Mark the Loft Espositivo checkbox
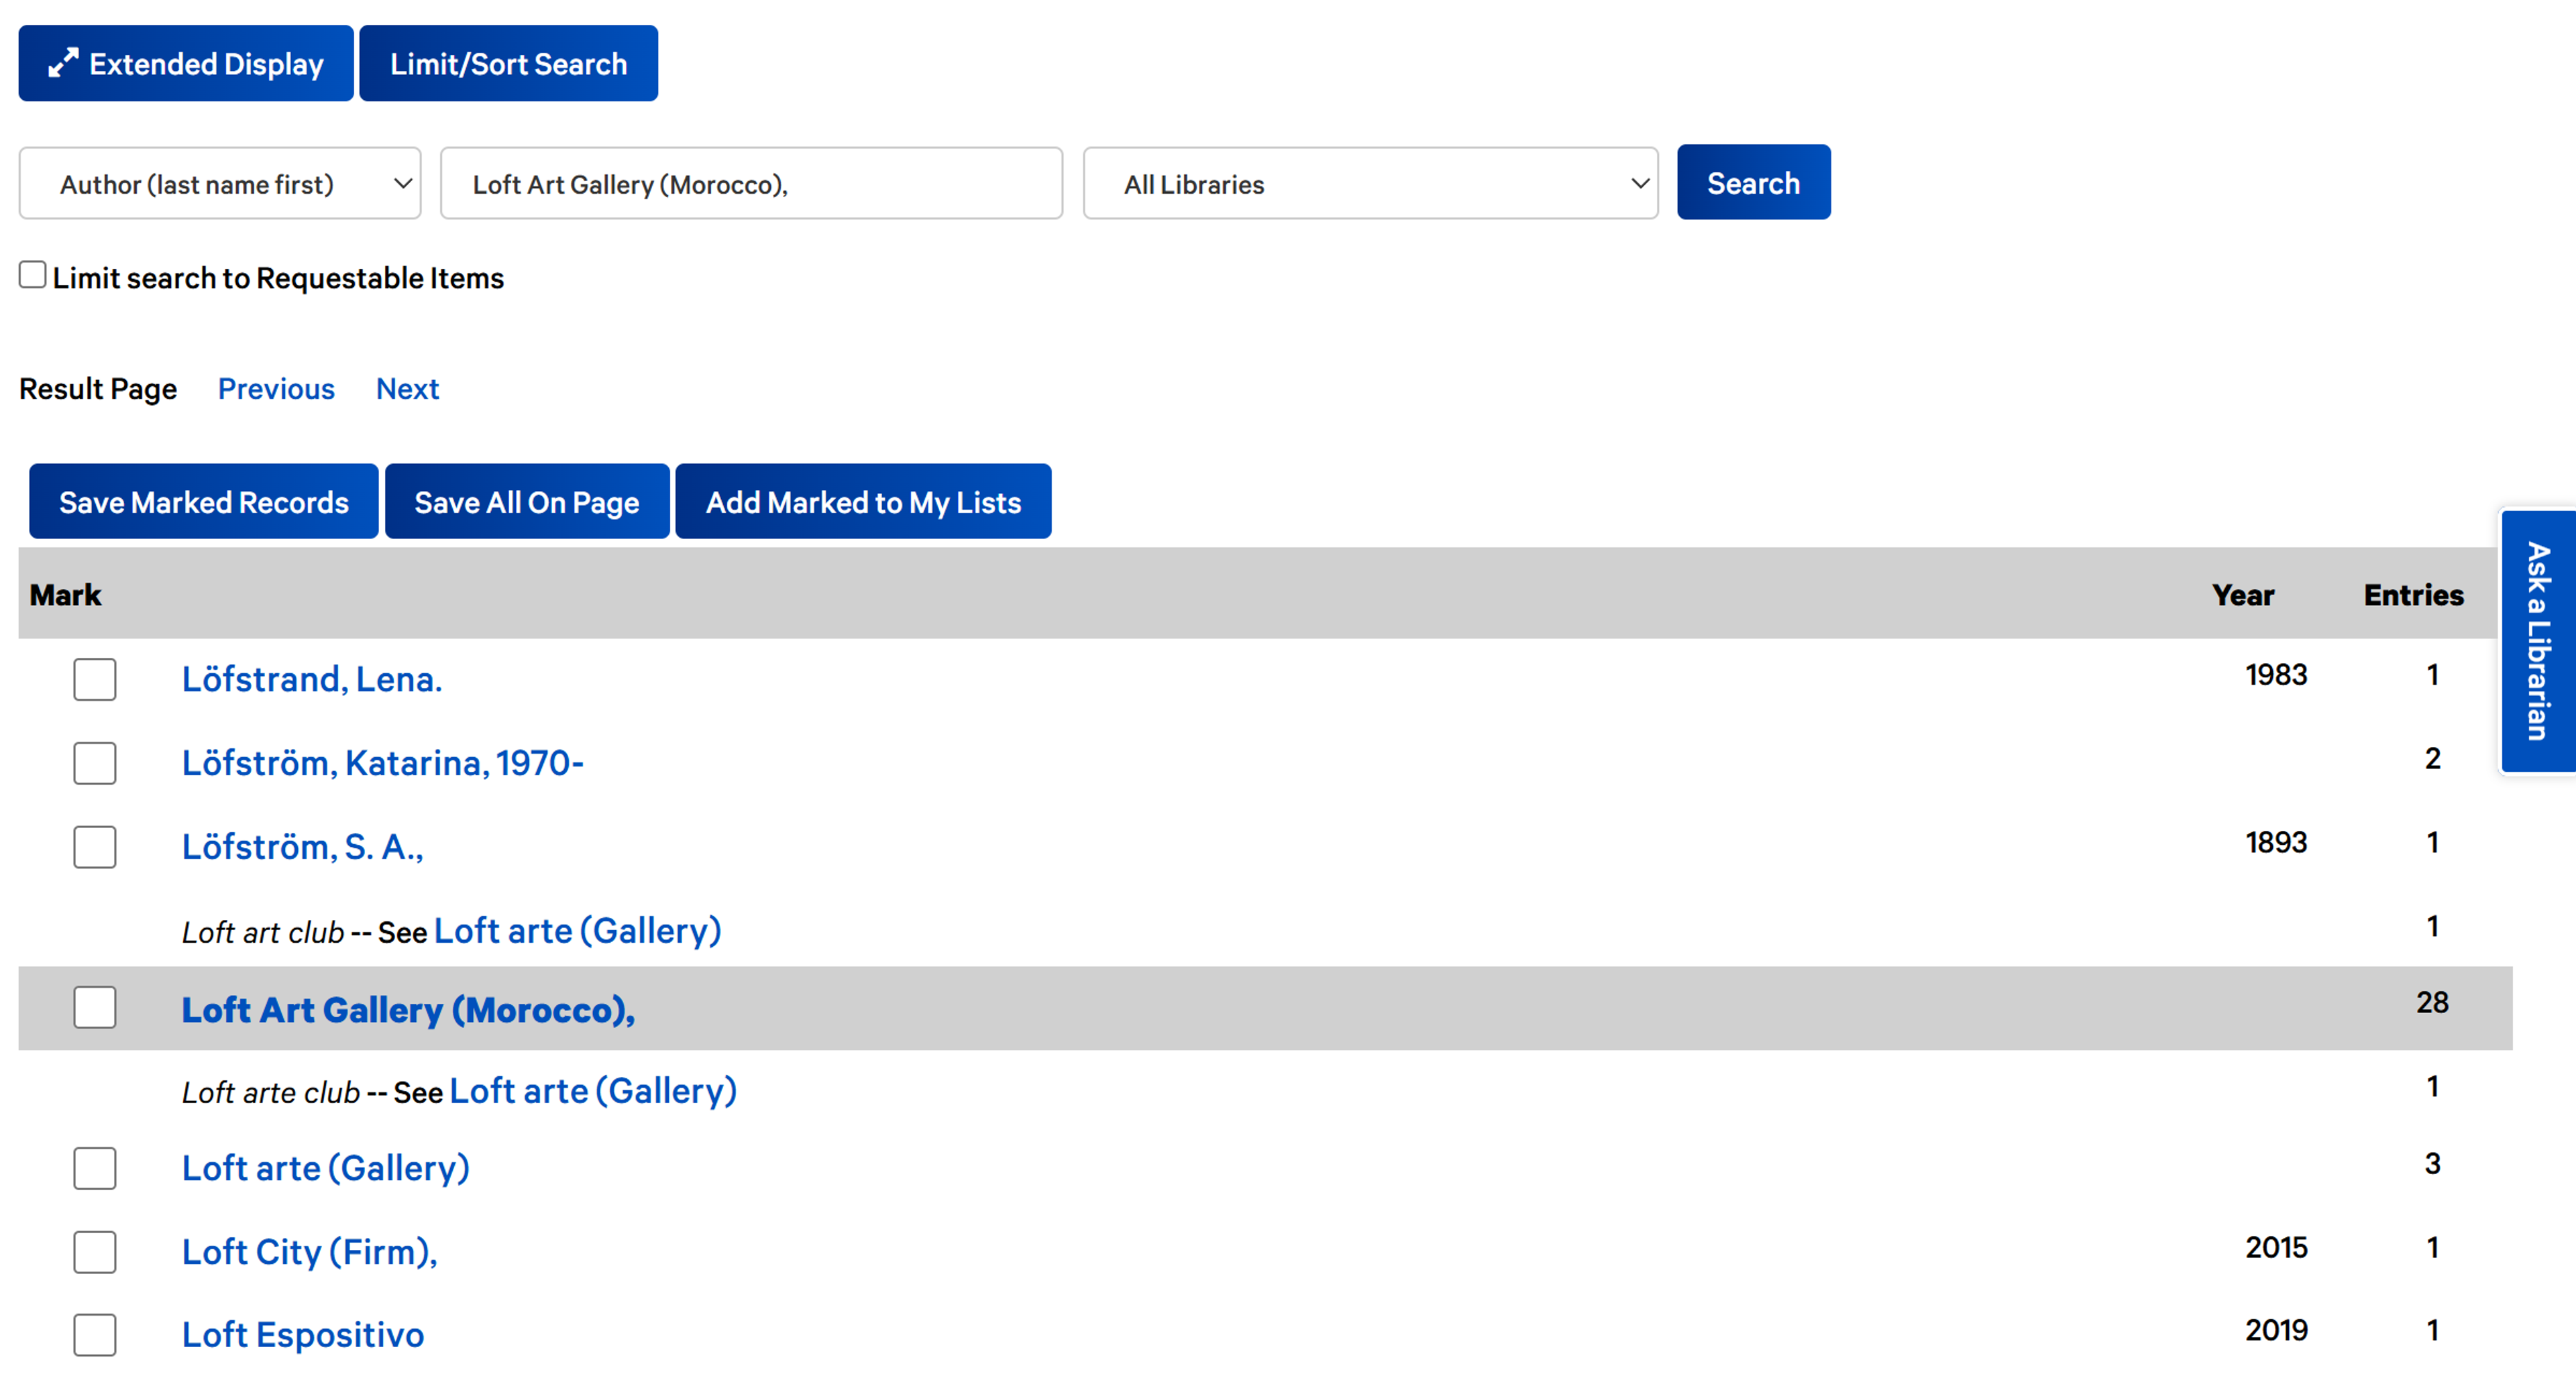Screen dimensions: 2576x1384 [x=95, y=1335]
